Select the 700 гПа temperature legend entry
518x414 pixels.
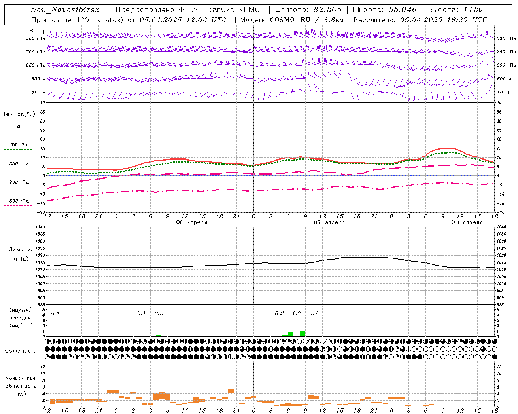point(19,182)
